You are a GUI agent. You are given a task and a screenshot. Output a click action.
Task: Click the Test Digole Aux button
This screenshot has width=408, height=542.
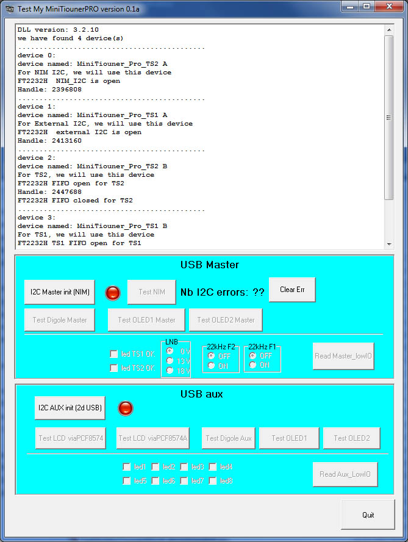pos(229,438)
